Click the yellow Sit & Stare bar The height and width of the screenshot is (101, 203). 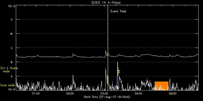[x=118, y=69]
